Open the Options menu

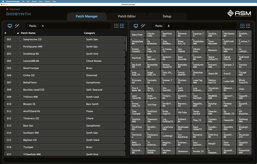47,1
